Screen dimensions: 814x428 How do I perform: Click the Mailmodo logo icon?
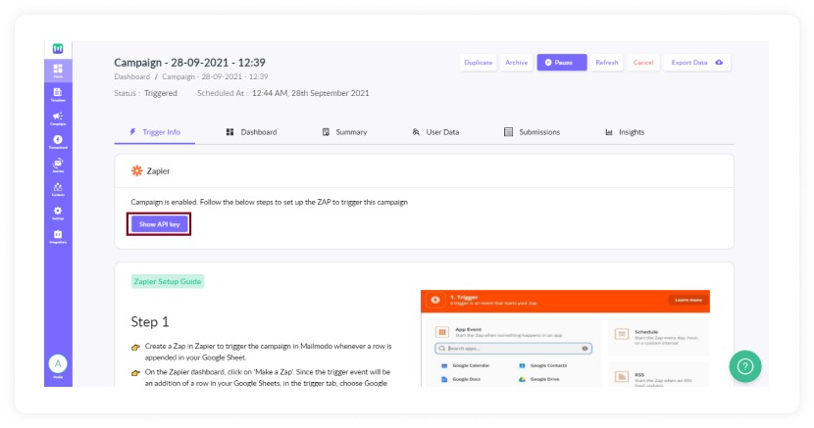(x=58, y=49)
